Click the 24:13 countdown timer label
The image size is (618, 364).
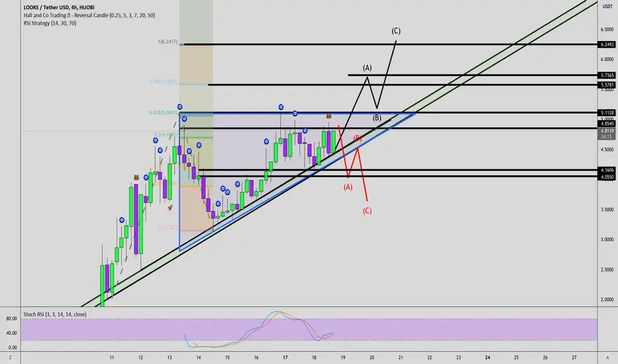tap(607, 136)
